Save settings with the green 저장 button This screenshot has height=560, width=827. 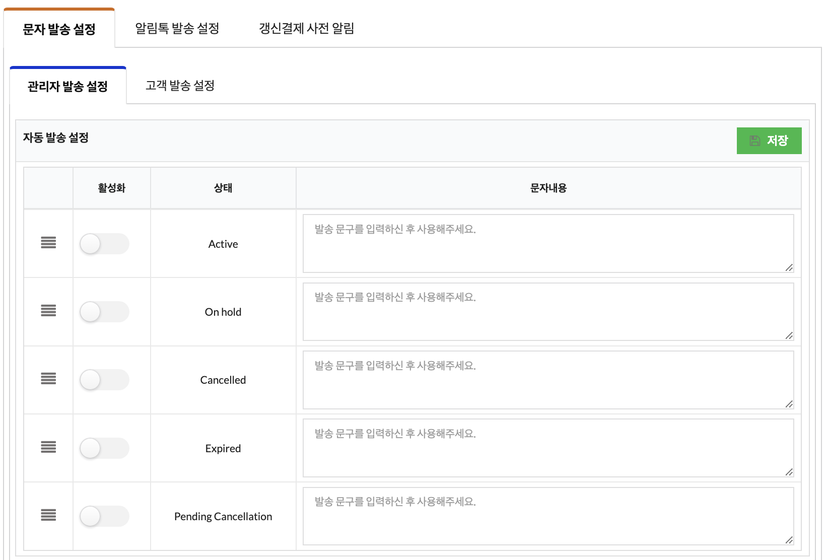769,141
